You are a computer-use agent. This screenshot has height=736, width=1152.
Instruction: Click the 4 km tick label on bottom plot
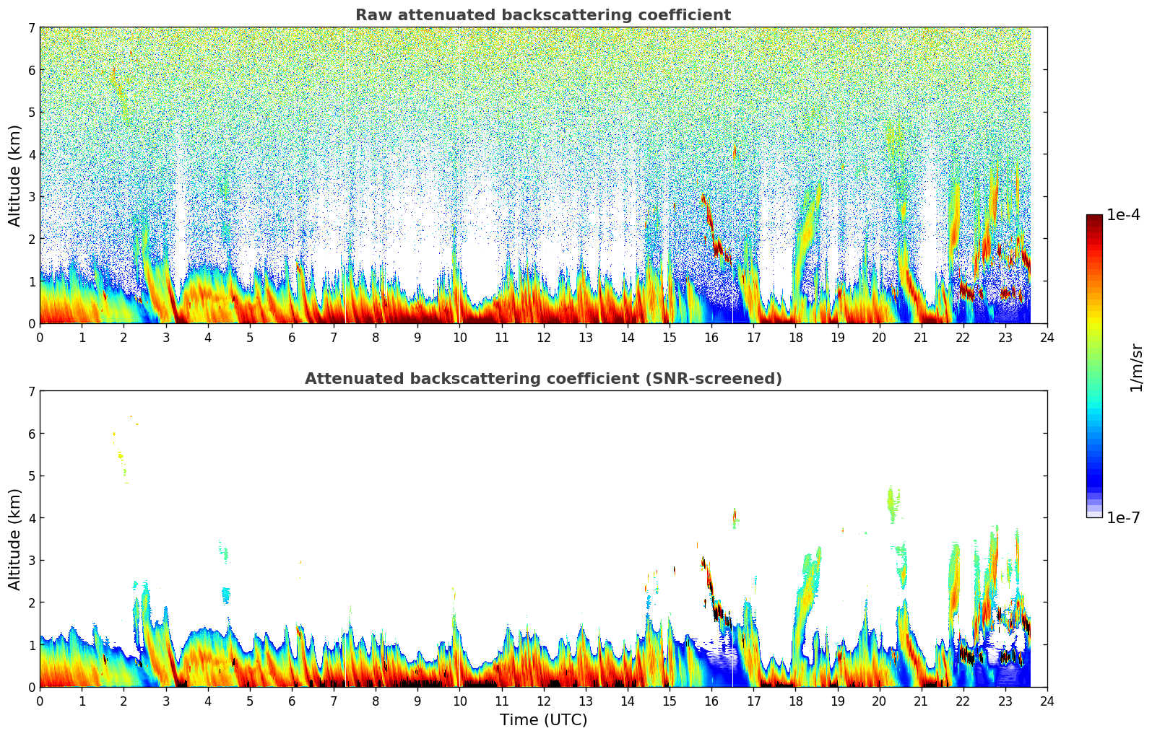point(31,518)
